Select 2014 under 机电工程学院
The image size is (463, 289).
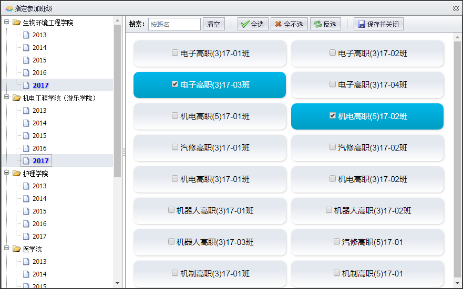click(39, 123)
